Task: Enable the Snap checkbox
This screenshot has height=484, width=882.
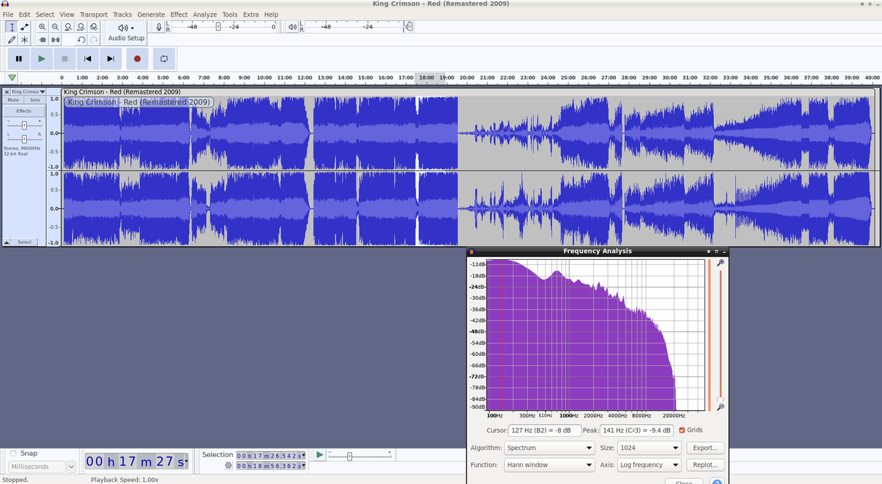Action: pyautogui.click(x=13, y=454)
